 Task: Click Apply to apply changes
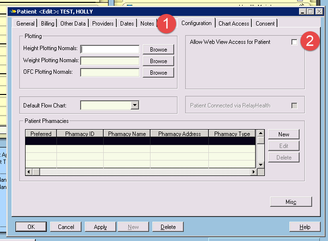pyautogui.click(x=100, y=227)
